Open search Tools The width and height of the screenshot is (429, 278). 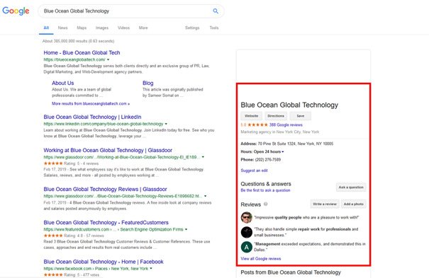point(214,28)
